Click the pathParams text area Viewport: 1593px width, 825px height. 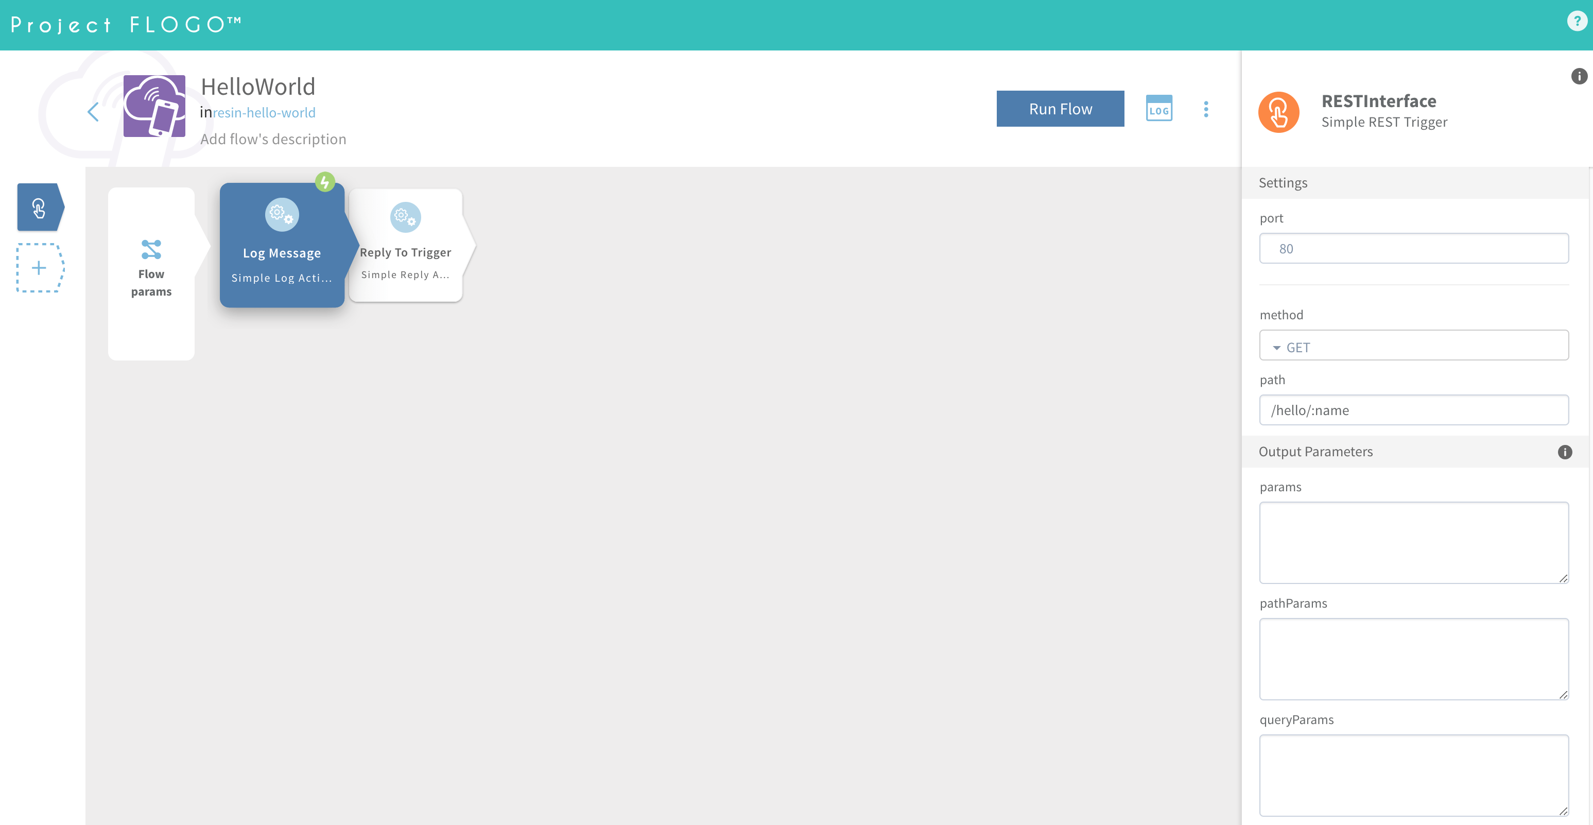1413,659
